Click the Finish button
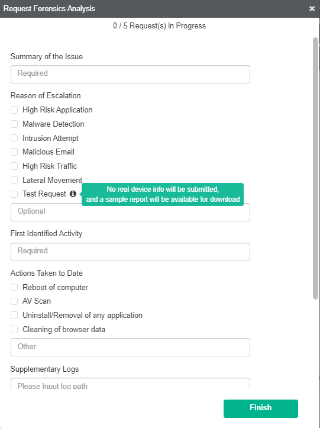The width and height of the screenshot is (320, 428). click(260, 408)
